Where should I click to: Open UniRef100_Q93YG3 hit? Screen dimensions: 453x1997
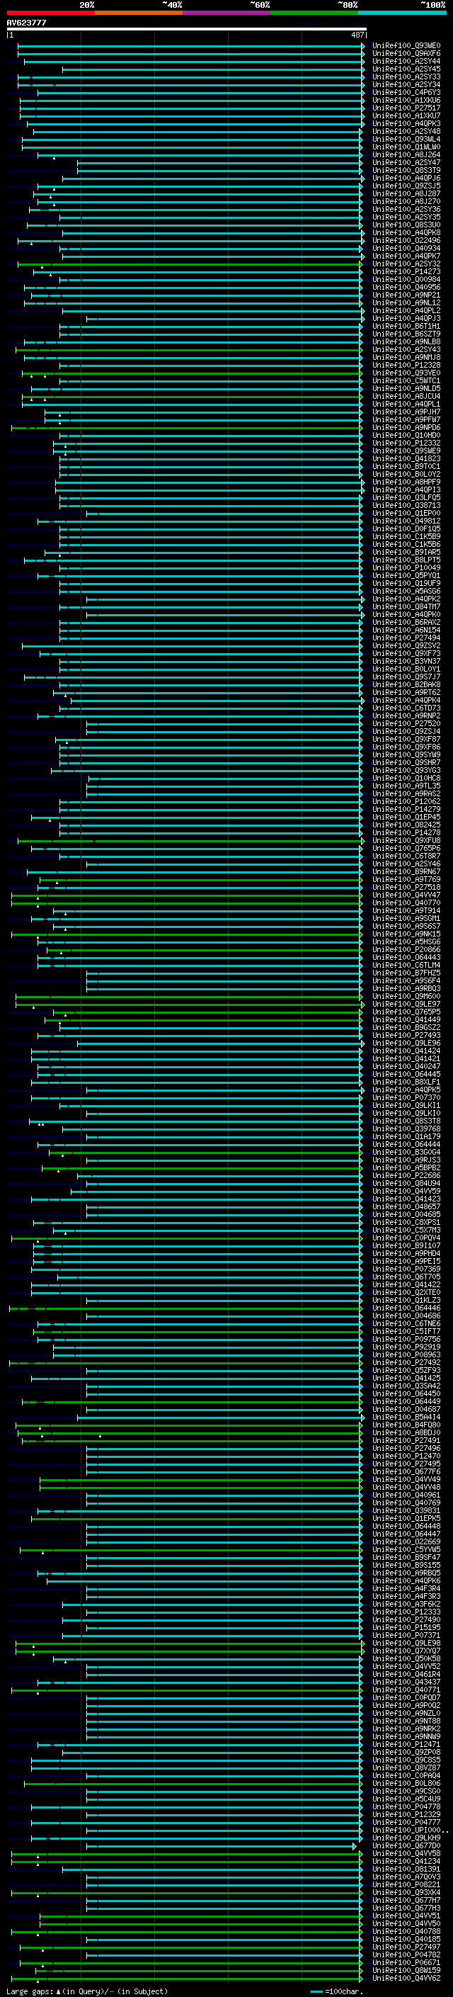(406, 771)
